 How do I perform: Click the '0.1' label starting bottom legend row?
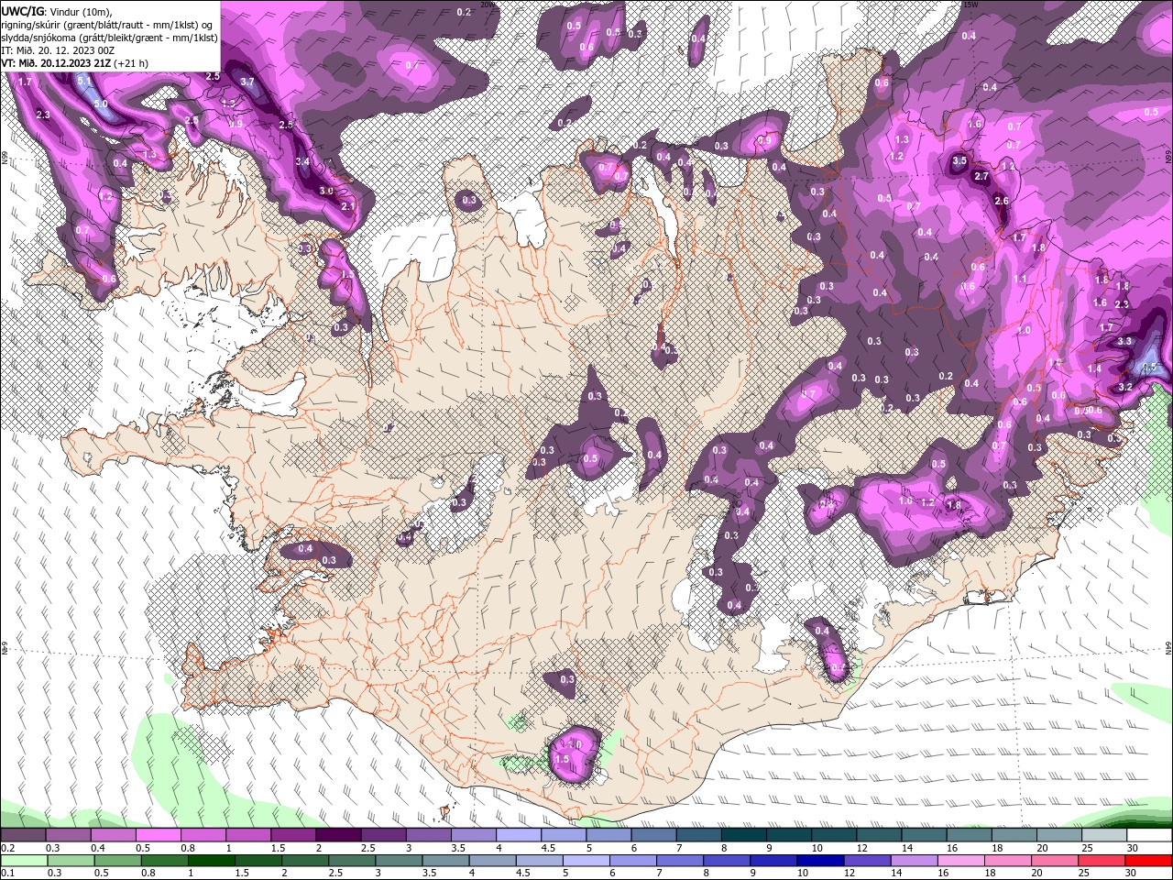coord(7,873)
